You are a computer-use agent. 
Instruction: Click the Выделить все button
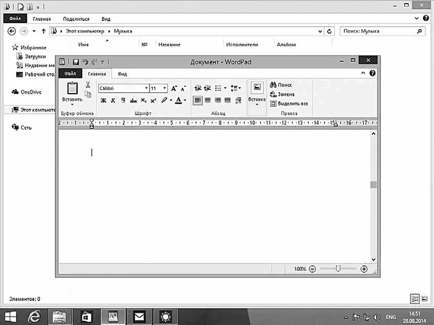click(x=289, y=104)
